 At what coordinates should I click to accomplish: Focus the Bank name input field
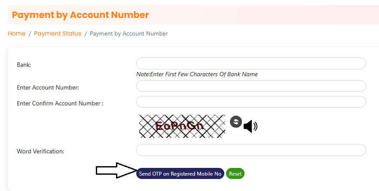point(251,63)
